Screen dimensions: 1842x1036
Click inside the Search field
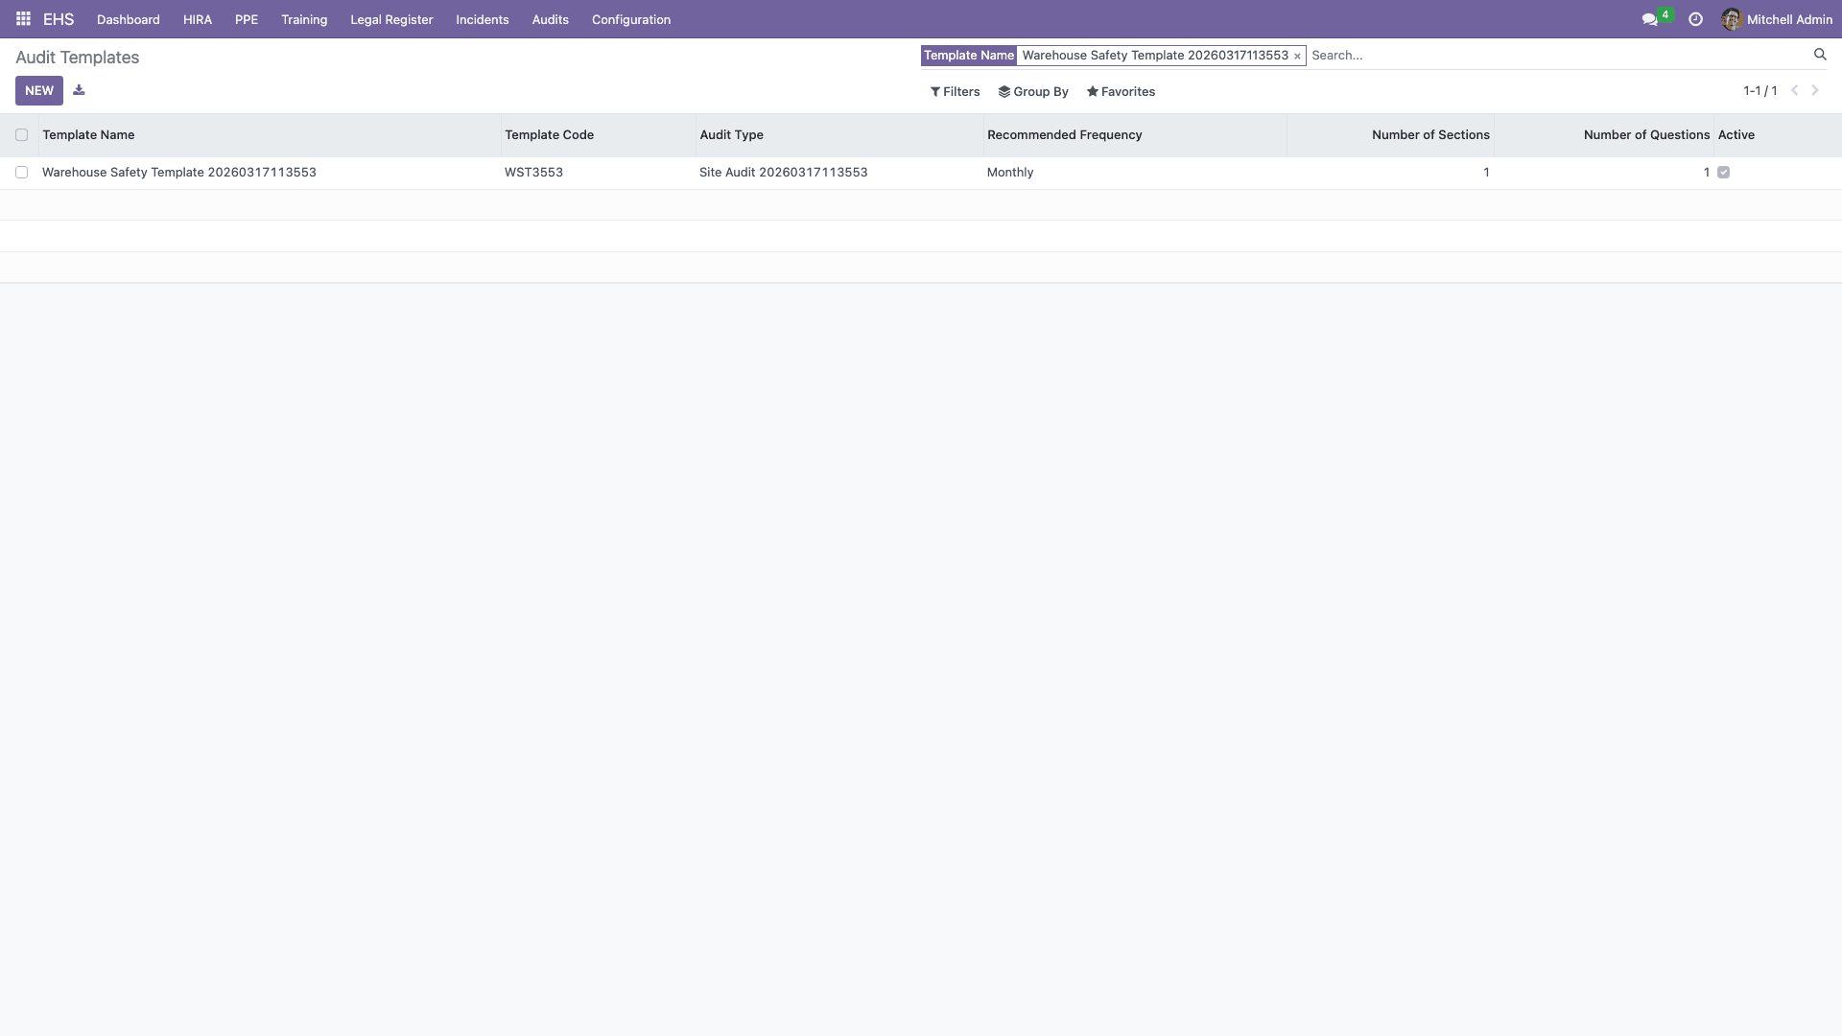coord(1439,55)
